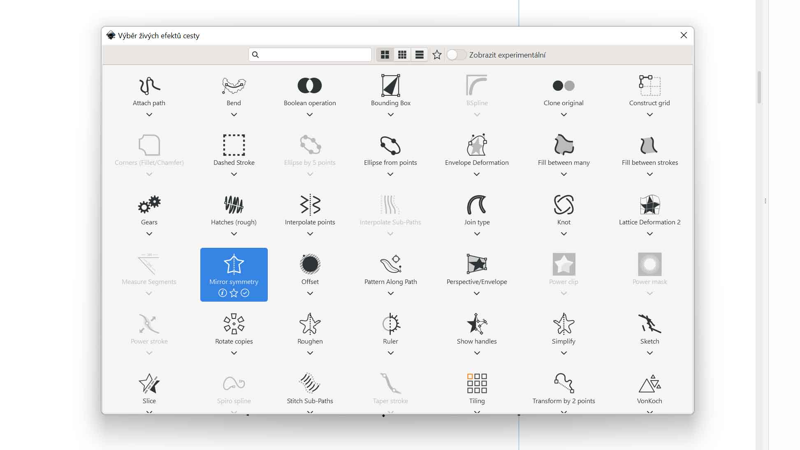The height and width of the screenshot is (450, 800).
Task: Choose the Tiling effect icon
Action: tap(477, 383)
